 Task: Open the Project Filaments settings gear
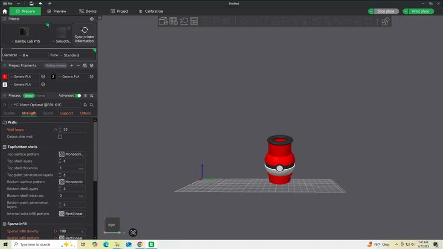click(x=91, y=65)
